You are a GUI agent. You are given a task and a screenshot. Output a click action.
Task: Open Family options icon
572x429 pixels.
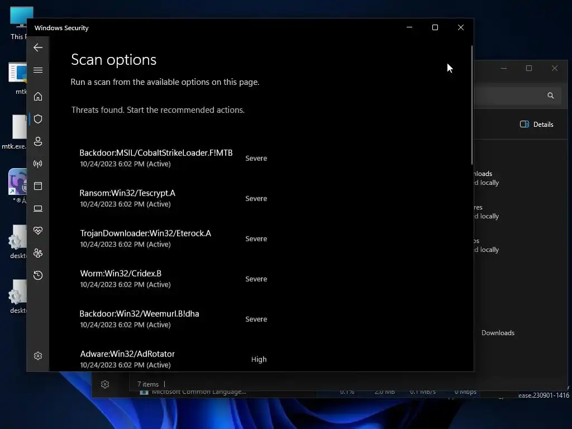tap(38, 253)
